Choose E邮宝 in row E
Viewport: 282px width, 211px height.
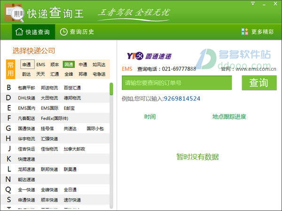[69, 108]
